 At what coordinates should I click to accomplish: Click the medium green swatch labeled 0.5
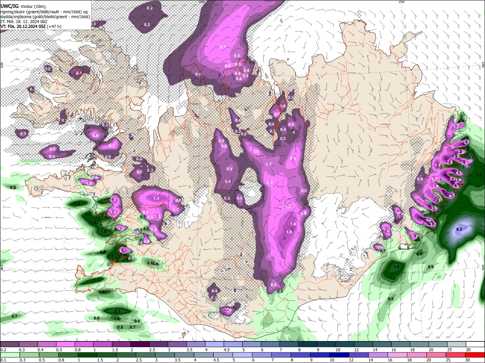click(48, 355)
